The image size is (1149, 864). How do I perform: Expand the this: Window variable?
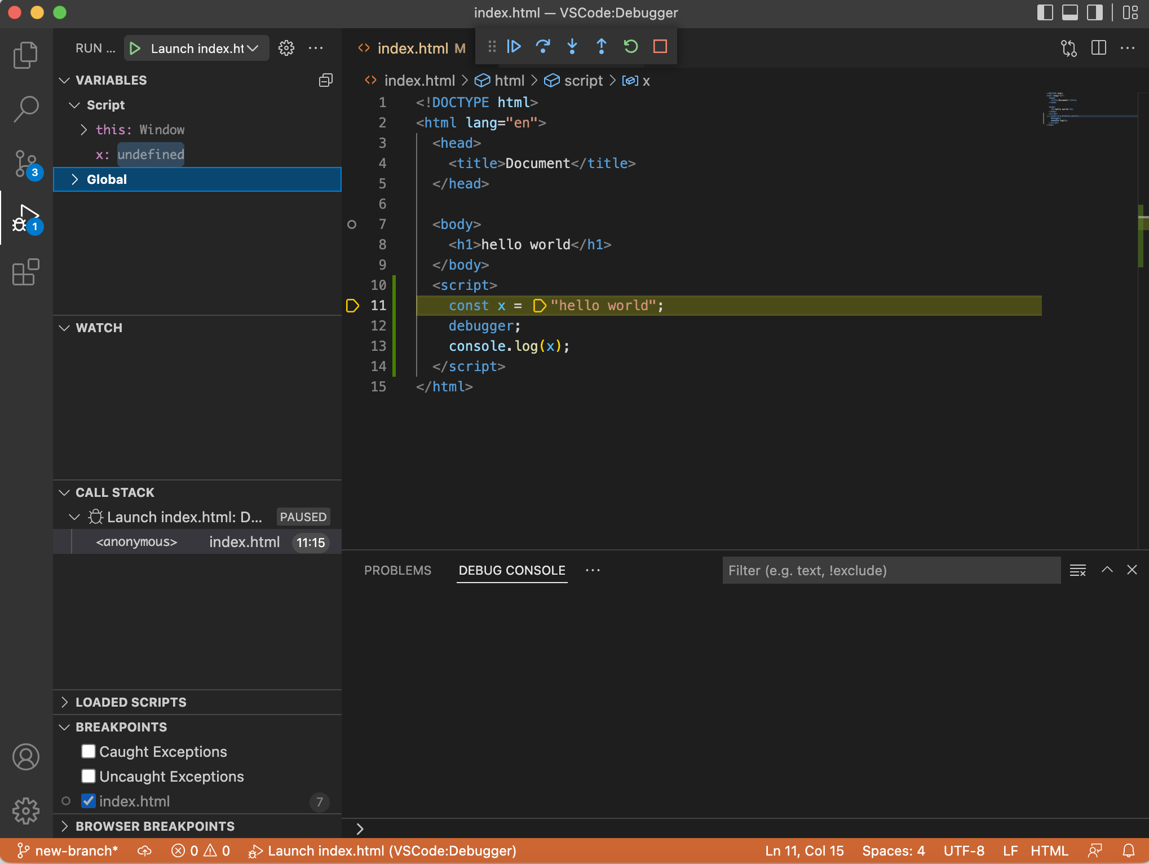pyautogui.click(x=83, y=130)
